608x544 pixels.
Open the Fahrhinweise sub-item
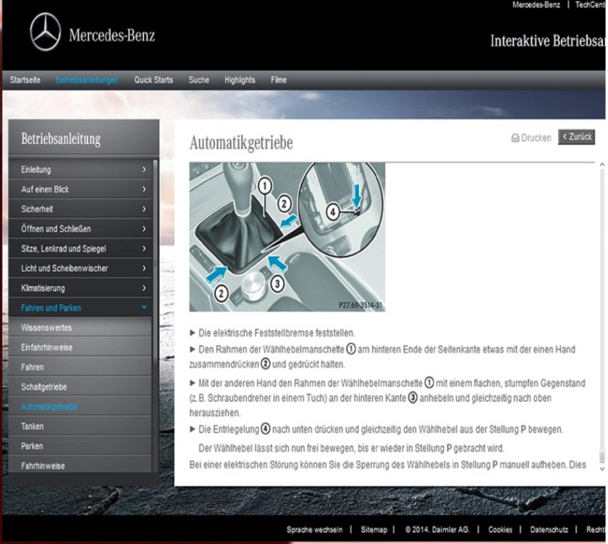pos(80,465)
